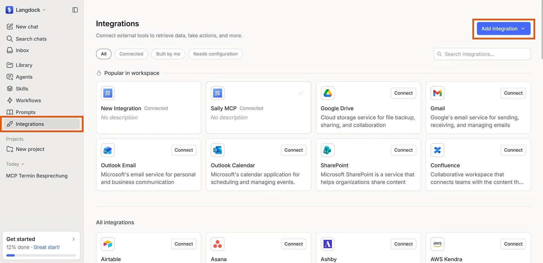Click the AWS Kendra logo
Screen dimensions: 543x263
click(437, 244)
